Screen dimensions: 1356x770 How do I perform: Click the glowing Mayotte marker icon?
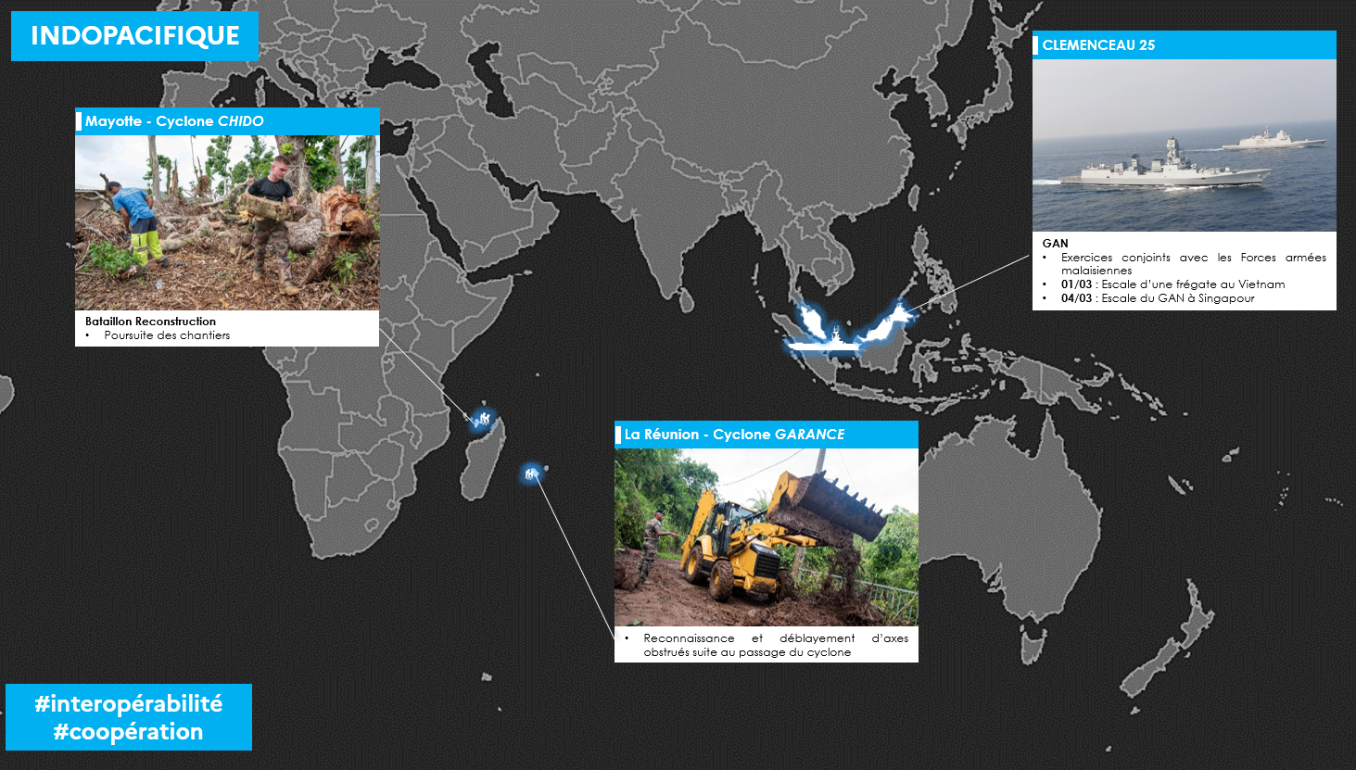pyautogui.click(x=481, y=419)
